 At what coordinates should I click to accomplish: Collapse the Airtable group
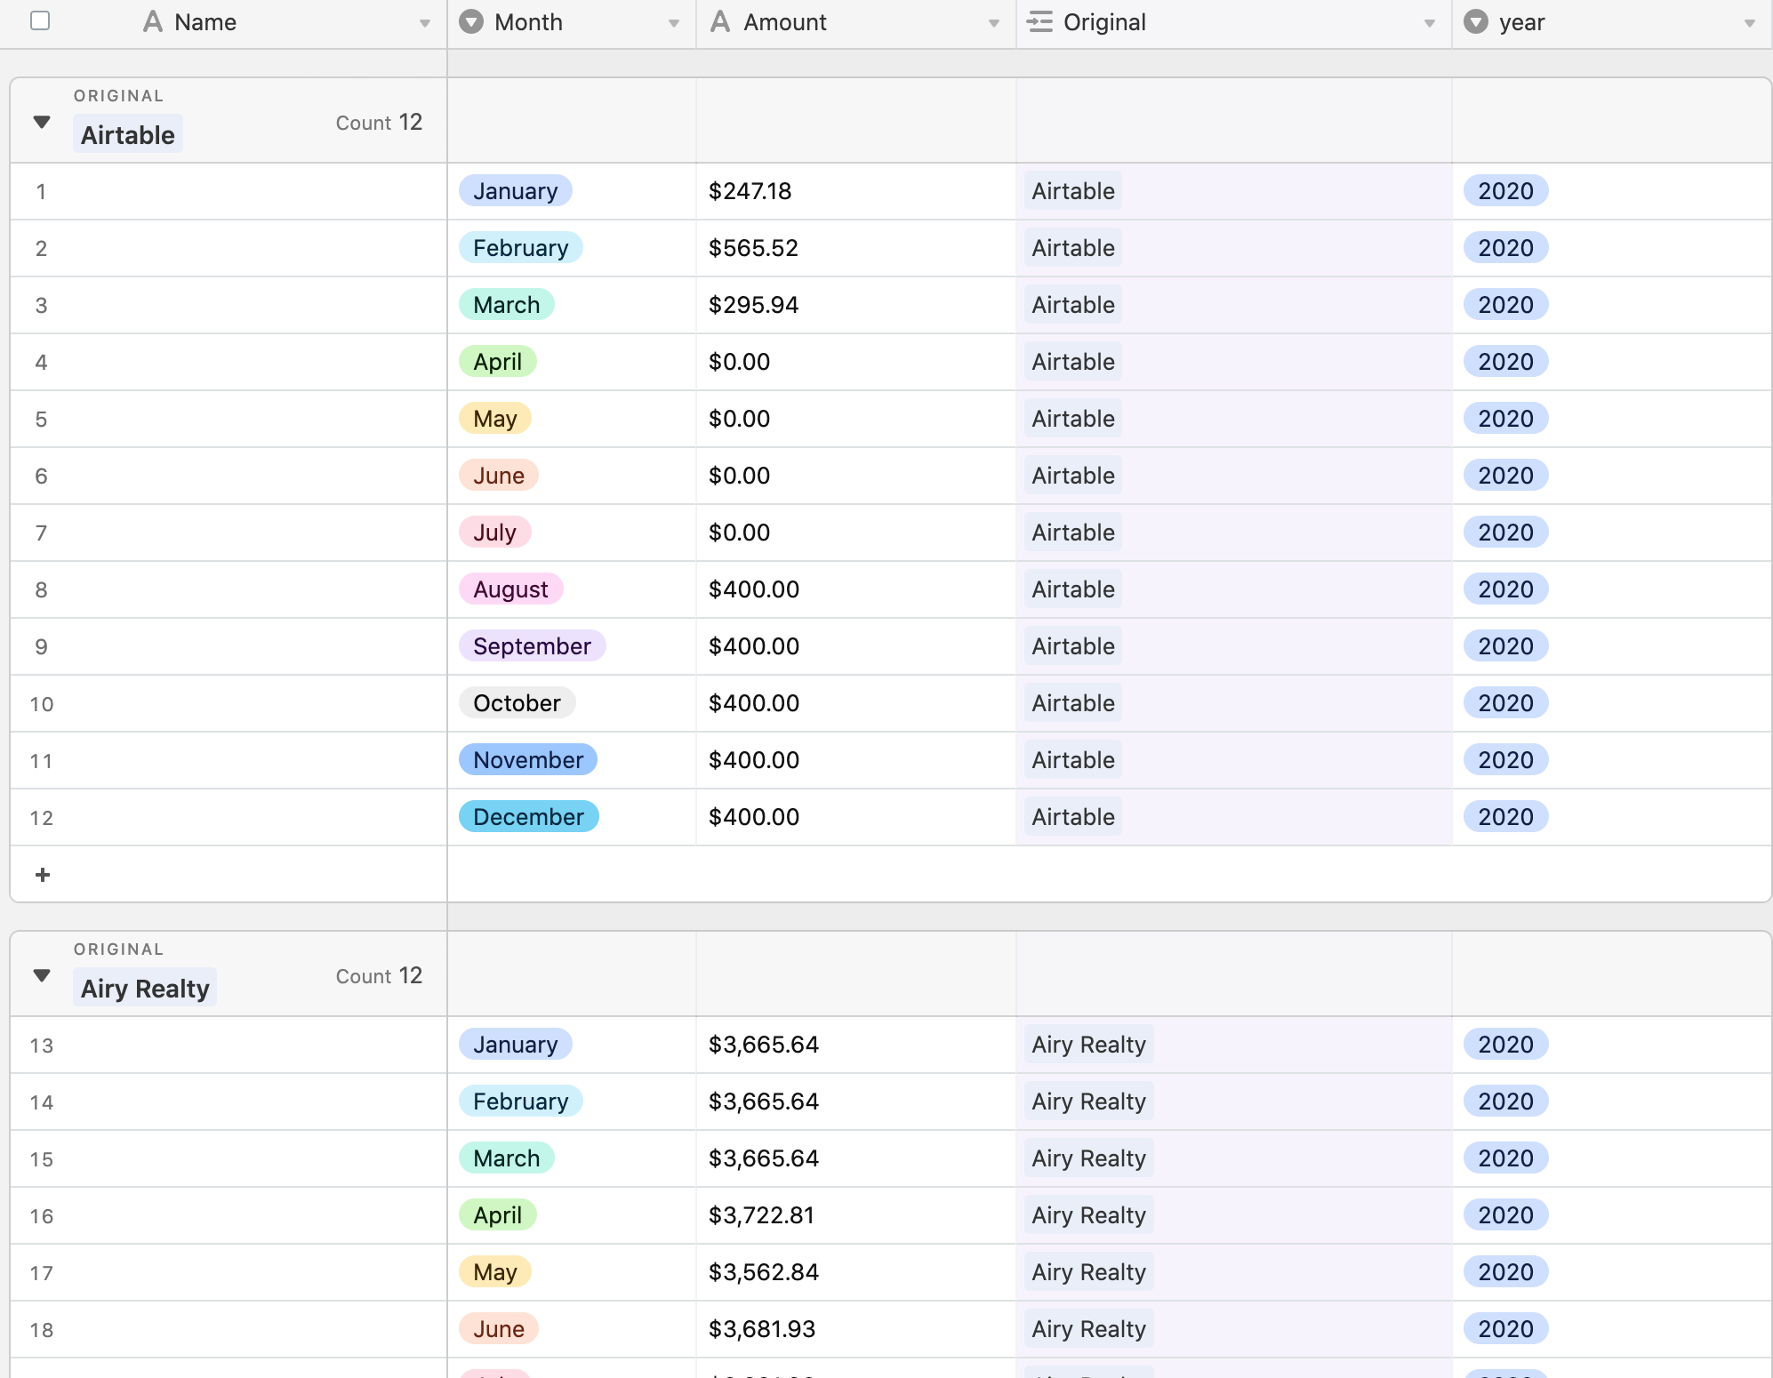coord(42,122)
